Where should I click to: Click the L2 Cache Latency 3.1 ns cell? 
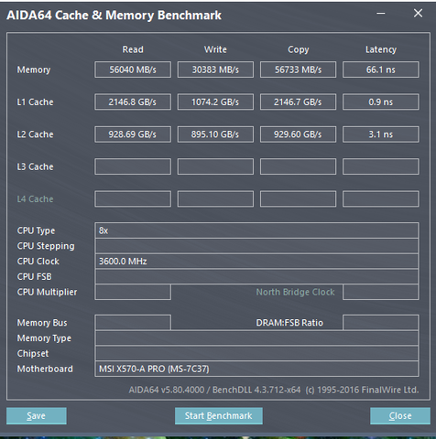[x=381, y=134]
